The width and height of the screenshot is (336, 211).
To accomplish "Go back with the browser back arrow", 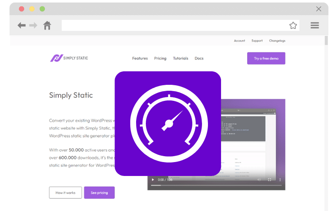I will pos(22,25).
